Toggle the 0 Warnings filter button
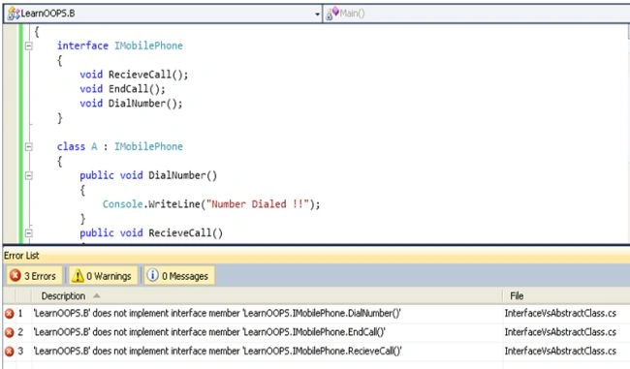 [x=103, y=276]
